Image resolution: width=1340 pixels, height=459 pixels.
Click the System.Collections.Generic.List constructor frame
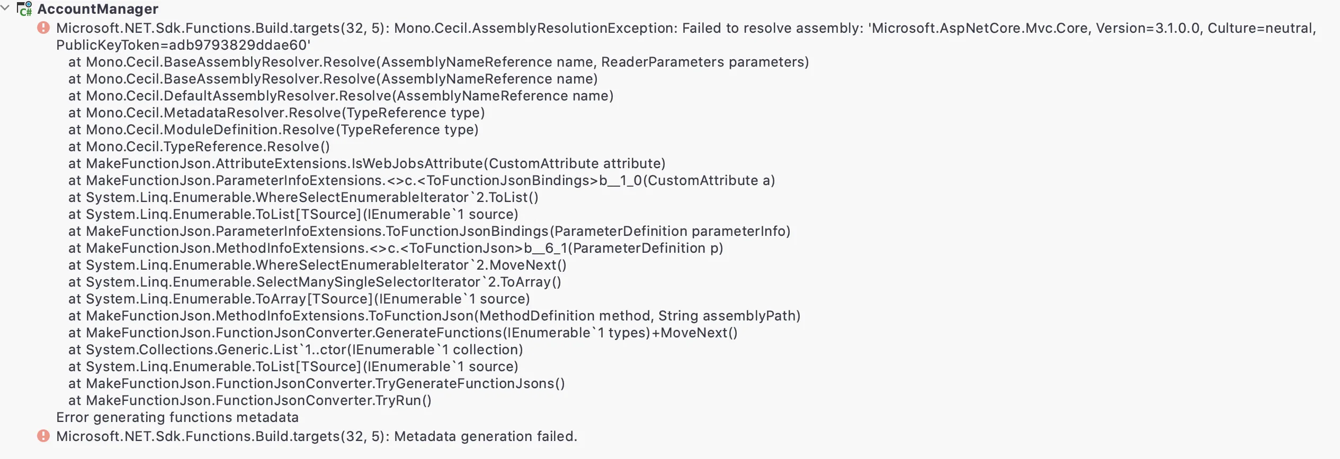296,350
